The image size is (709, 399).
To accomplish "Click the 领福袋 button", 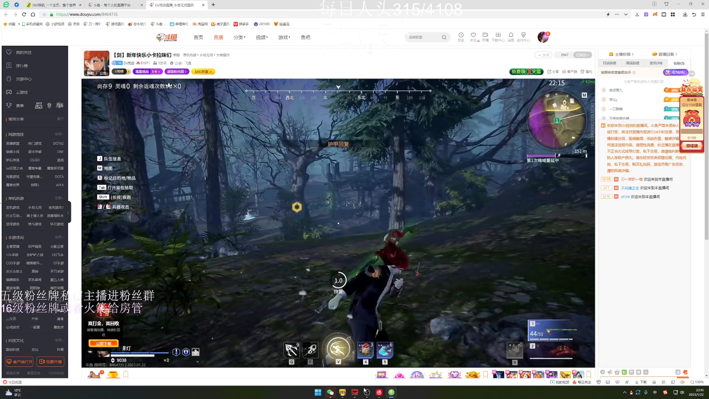I will (x=692, y=146).
